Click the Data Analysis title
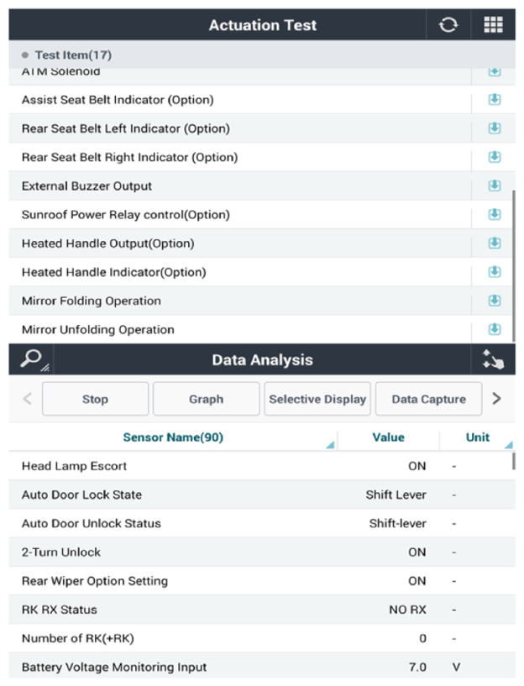 pos(263,359)
